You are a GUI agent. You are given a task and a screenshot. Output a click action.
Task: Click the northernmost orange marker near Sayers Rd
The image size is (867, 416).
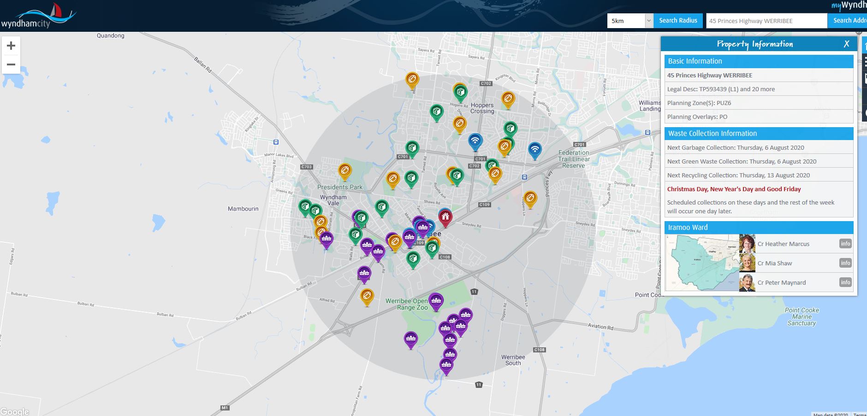click(412, 80)
